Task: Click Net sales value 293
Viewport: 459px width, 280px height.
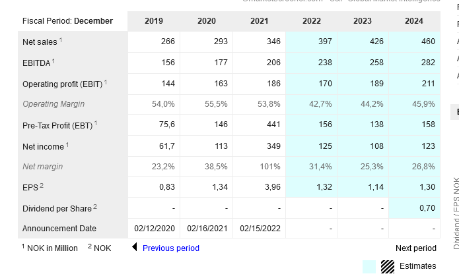Action: (x=221, y=42)
